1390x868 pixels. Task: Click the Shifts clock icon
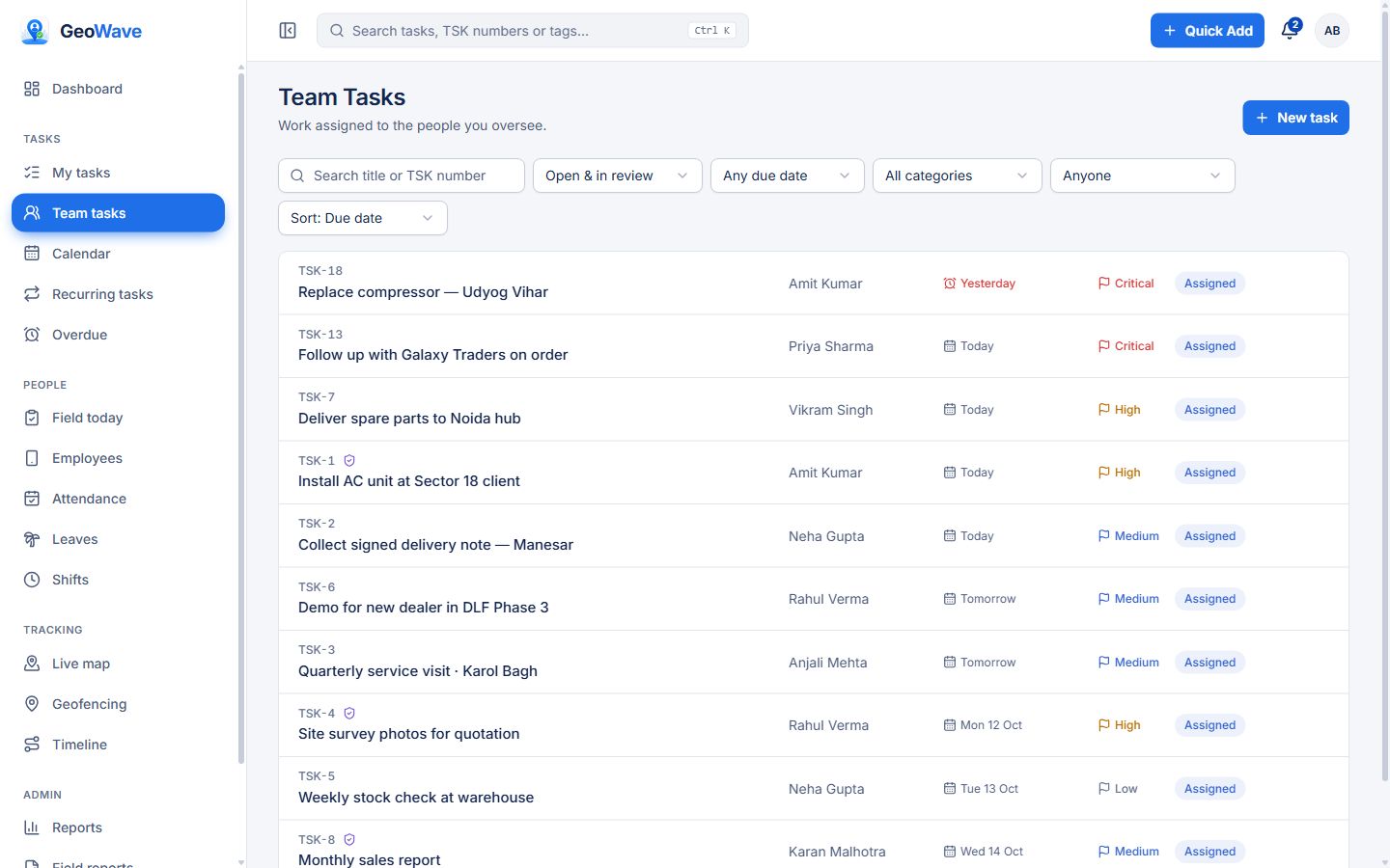pos(32,580)
